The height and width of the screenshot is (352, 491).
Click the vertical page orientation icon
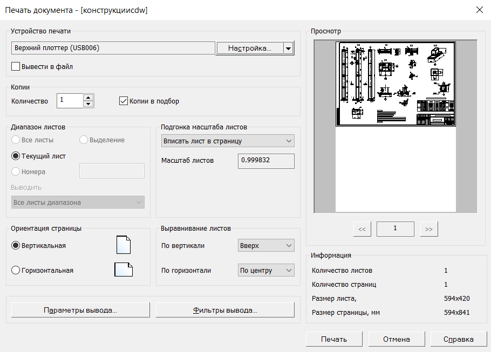click(124, 245)
